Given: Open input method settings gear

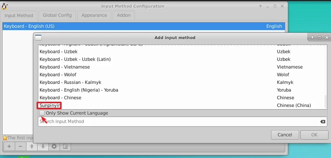Looking at the screenshot, I should pyautogui.click(x=54, y=146).
